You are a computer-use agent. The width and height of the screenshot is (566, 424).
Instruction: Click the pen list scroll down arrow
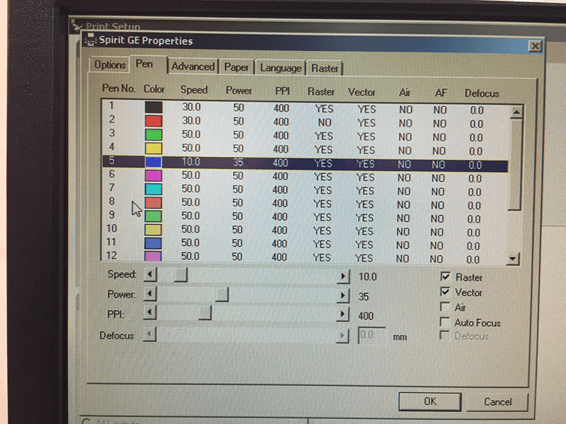click(513, 259)
